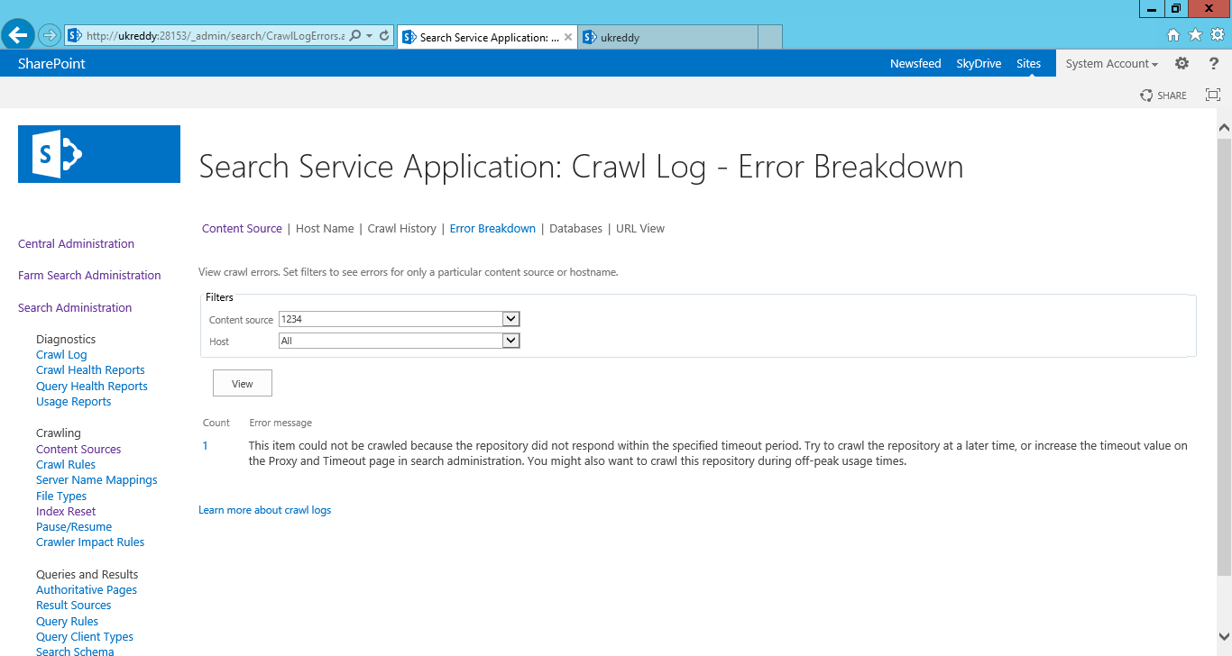Go to Central Administration
The width and height of the screenshot is (1232, 656).
[76, 243]
